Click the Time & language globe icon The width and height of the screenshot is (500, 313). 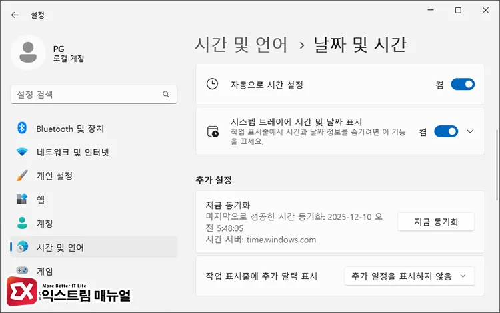(x=22, y=247)
